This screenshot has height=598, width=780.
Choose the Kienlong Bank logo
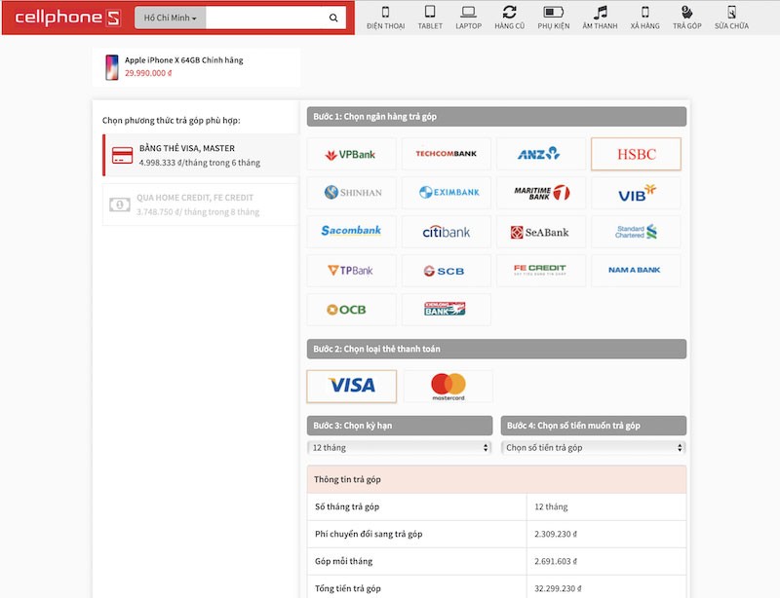click(x=447, y=309)
